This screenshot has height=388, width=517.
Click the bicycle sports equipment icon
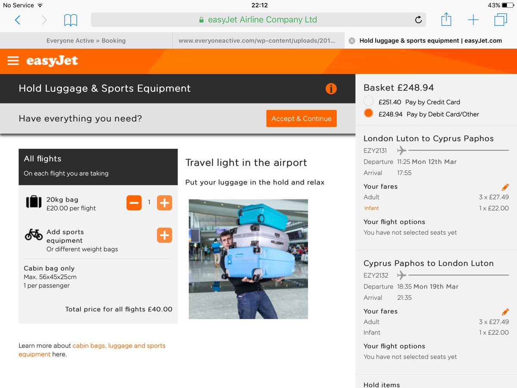click(34, 235)
